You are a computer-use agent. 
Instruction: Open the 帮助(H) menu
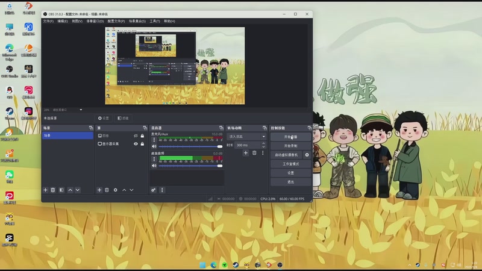click(169, 21)
